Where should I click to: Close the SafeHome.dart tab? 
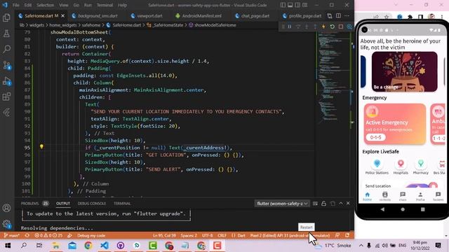(63, 15)
